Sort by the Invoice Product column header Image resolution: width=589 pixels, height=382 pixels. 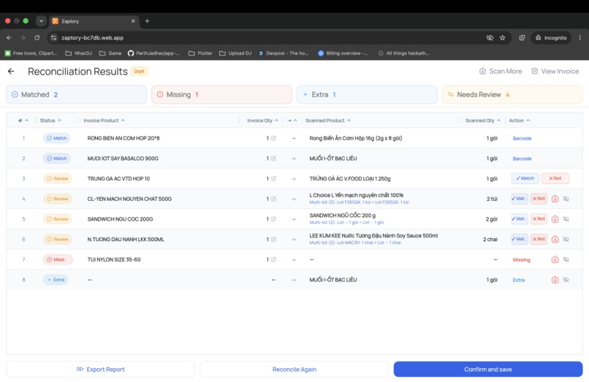[104, 121]
